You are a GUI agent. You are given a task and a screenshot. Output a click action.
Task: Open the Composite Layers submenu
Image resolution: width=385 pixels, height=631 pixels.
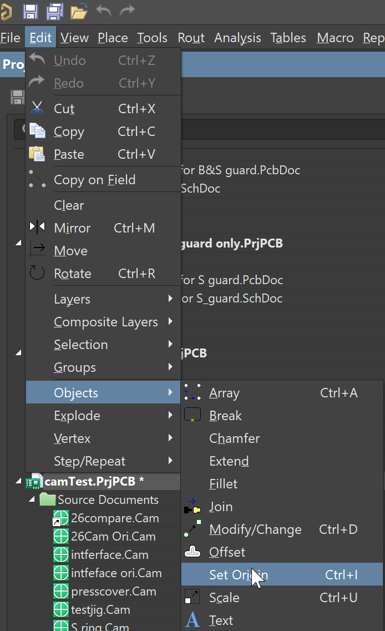tap(105, 322)
